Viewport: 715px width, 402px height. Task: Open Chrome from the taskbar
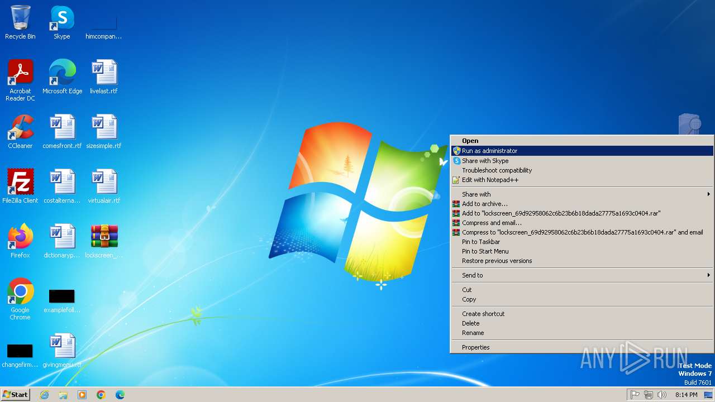point(101,395)
